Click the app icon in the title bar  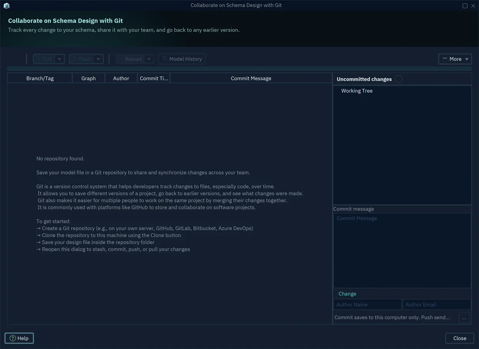pos(6,5)
